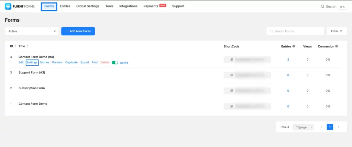The width and height of the screenshot is (352, 147).
Task: Open the Filter options button
Action: [337, 31]
